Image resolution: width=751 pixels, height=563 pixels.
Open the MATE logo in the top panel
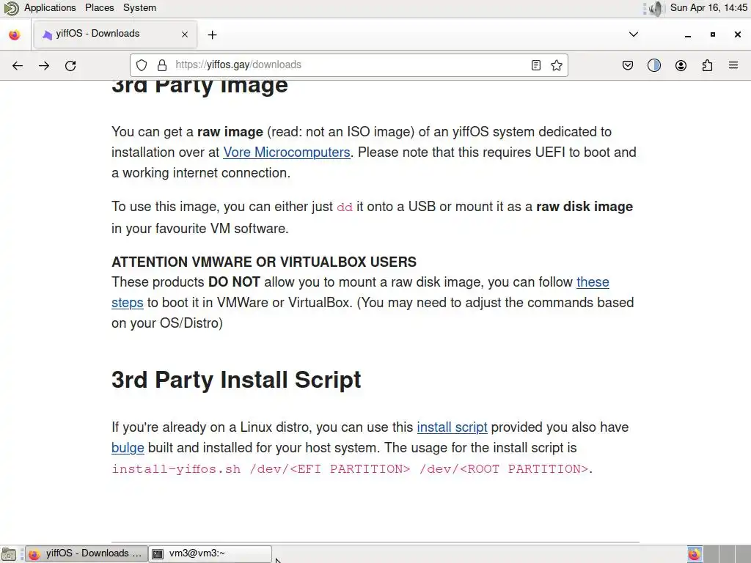point(10,8)
